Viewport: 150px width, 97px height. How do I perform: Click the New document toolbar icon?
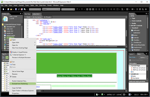point(3,9)
